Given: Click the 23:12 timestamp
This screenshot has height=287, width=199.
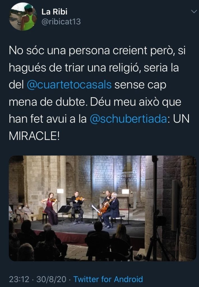Looking at the screenshot, I should pos(19,279).
